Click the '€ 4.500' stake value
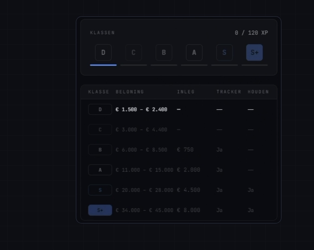The height and width of the screenshot is (250, 314). pos(188,190)
